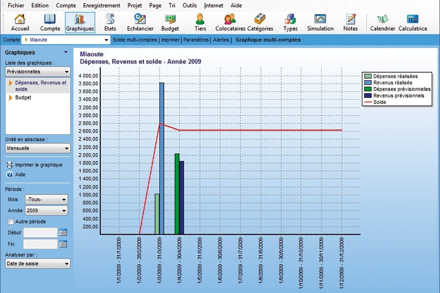Open the calendar picker next to Début

[64, 232]
